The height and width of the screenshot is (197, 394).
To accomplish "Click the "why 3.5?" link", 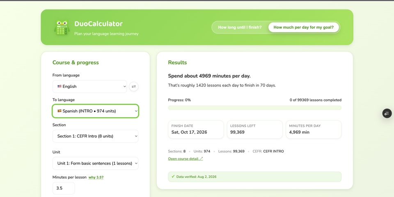I will point(96,177).
